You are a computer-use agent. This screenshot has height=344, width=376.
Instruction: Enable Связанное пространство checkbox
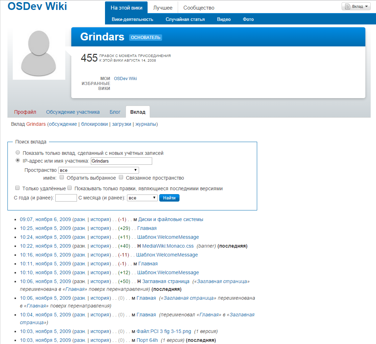pyautogui.click(x=121, y=177)
